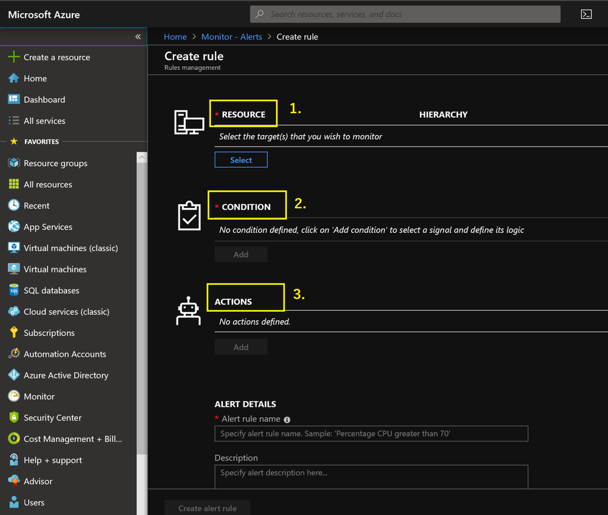The width and height of the screenshot is (608, 515).
Task: Open All services in the sidebar
Action: click(44, 121)
